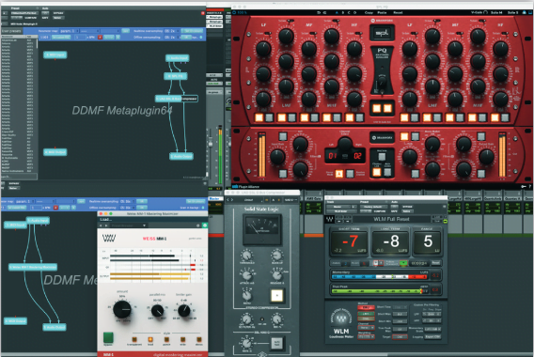The width and height of the screenshot is (534, 357).
Task: Toggle the green bypass button in Weiss MM-1
Action: click(108, 337)
